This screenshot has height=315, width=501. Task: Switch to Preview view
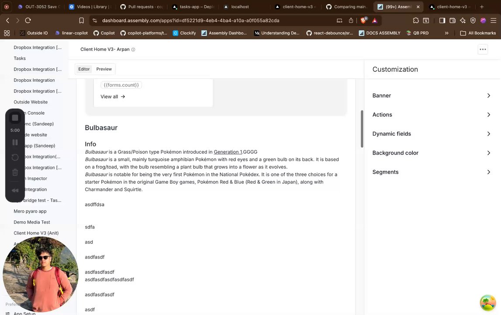pyautogui.click(x=104, y=69)
